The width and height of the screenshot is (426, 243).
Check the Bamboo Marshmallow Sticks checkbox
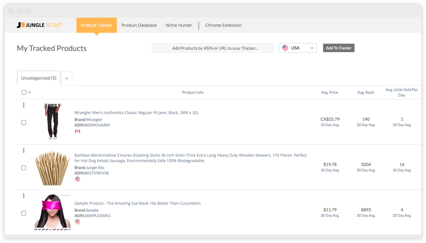24,168
